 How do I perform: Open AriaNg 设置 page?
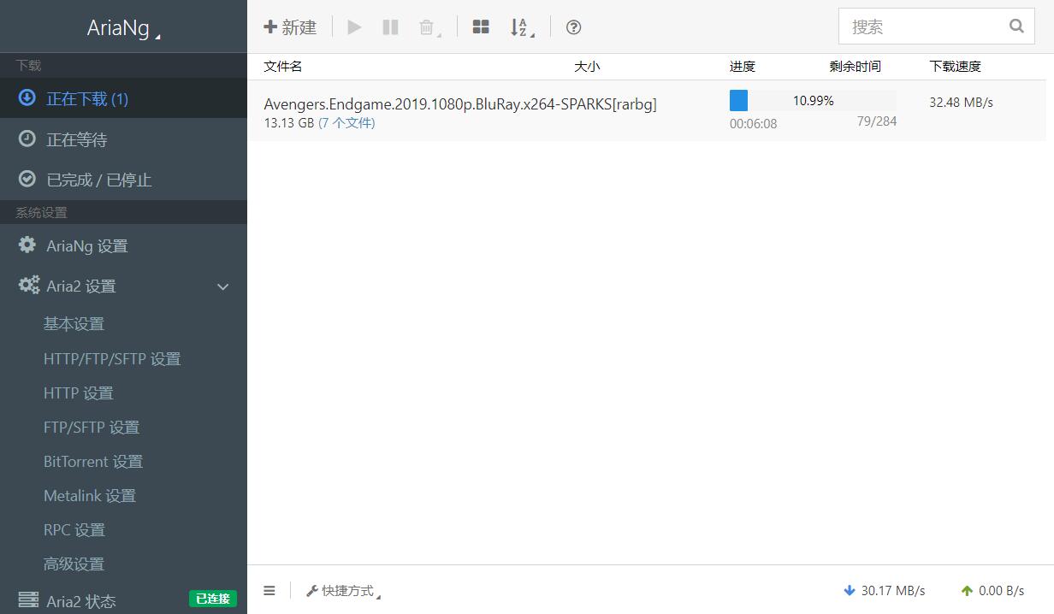click(x=123, y=245)
